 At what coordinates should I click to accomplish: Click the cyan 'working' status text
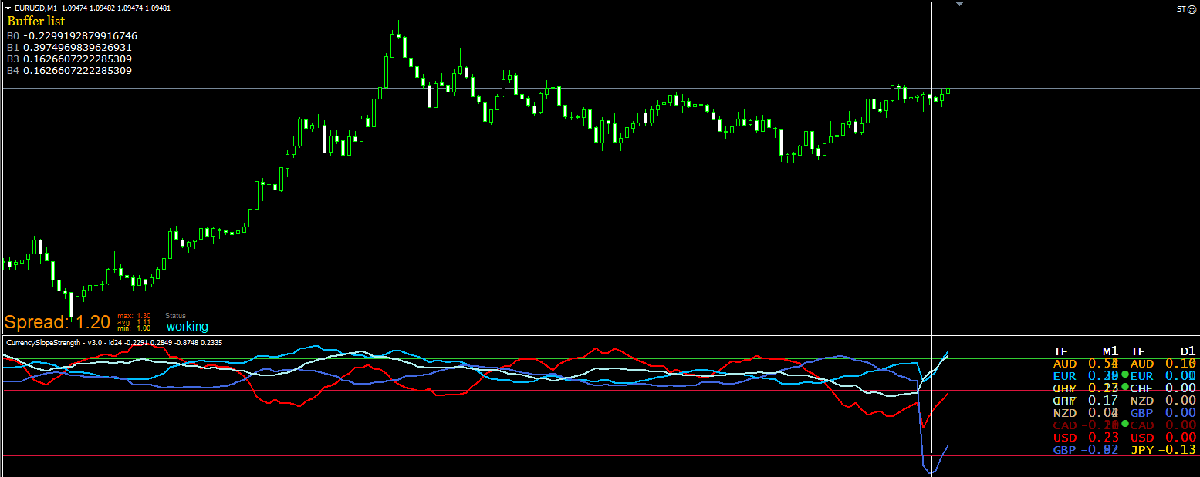click(188, 327)
